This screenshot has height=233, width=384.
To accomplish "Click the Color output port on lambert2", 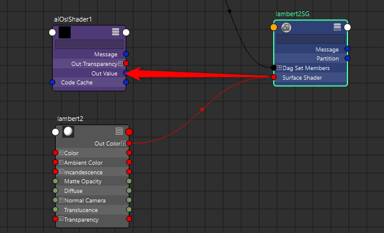I will point(129,153).
